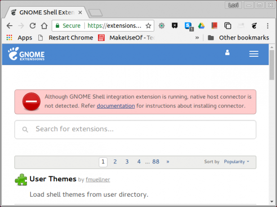
Task: Go to page 3 of results
Action: point(127,162)
